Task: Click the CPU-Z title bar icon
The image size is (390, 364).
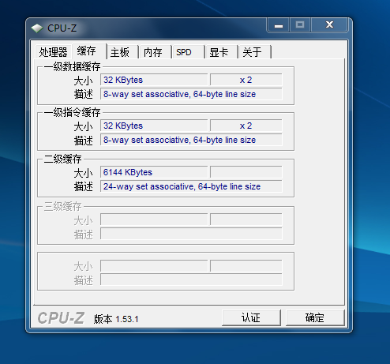Action: click(37, 28)
